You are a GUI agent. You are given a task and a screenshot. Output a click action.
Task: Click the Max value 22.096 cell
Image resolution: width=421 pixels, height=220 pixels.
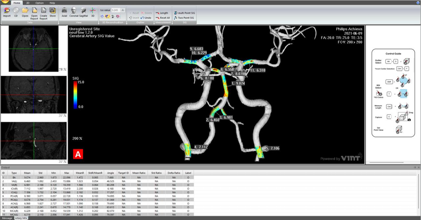[x=66, y=177]
